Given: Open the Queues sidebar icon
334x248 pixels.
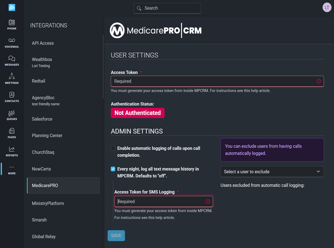Looking at the screenshot, I should click(12, 113).
